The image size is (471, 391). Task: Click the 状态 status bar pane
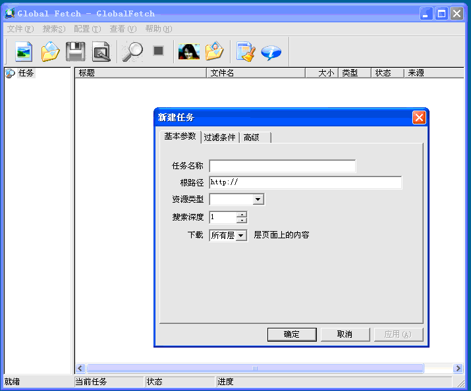(180, 382)
